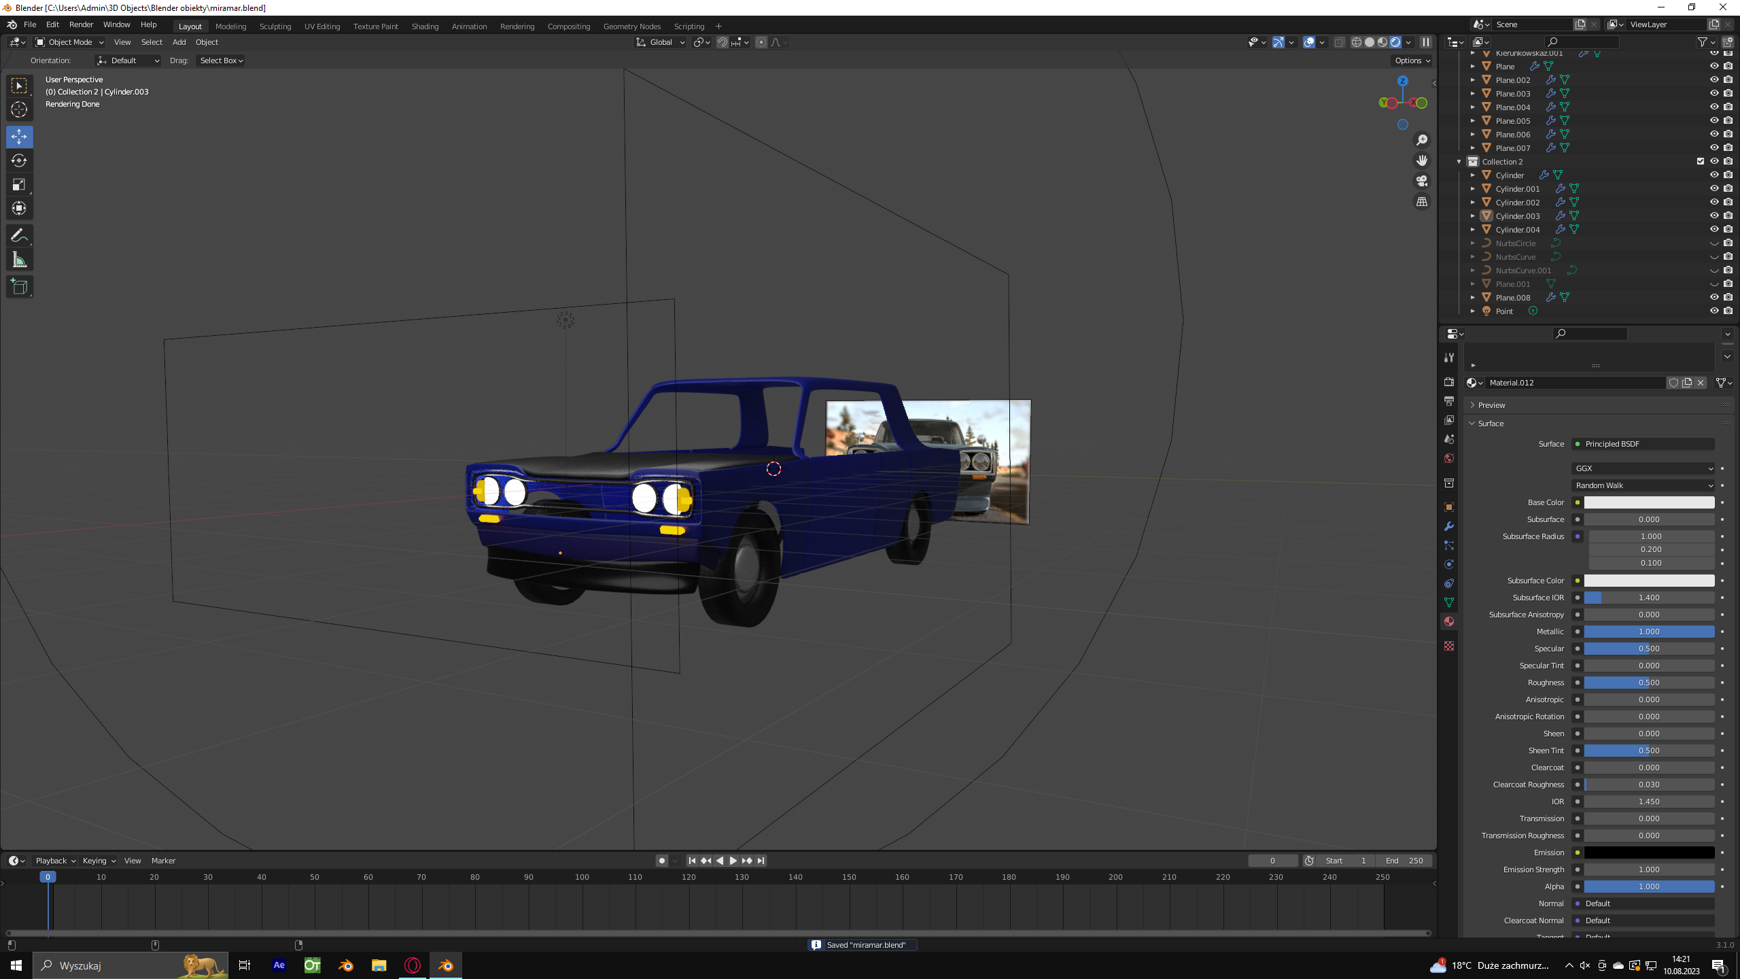The width and height of the screenshot is (1740, 979).
Task: Open the Render properties tab icon
Action: tap(1448, 382)
